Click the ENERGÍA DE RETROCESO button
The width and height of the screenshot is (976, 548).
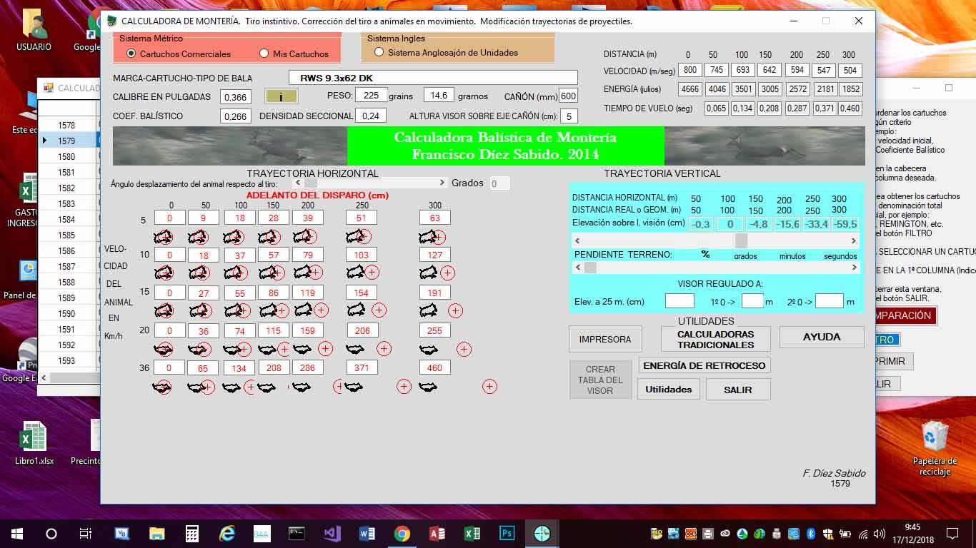pyautogui.click(x=704, y=365)
